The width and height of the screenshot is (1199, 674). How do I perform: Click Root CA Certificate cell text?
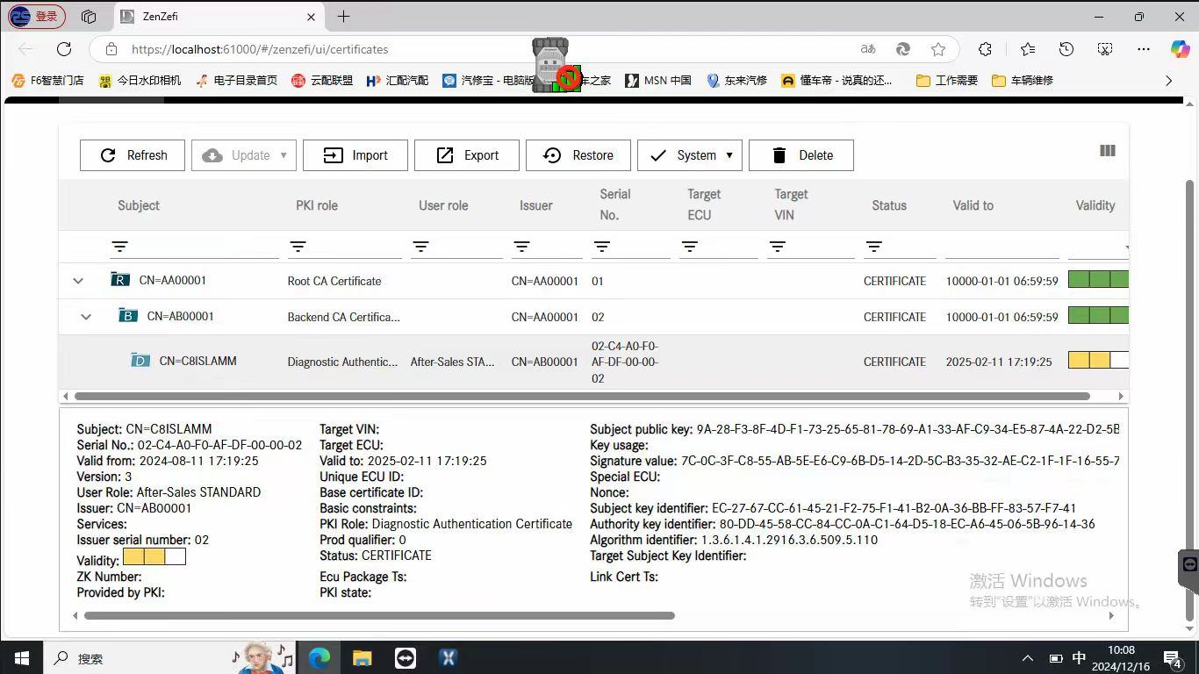tap(334, 282)
